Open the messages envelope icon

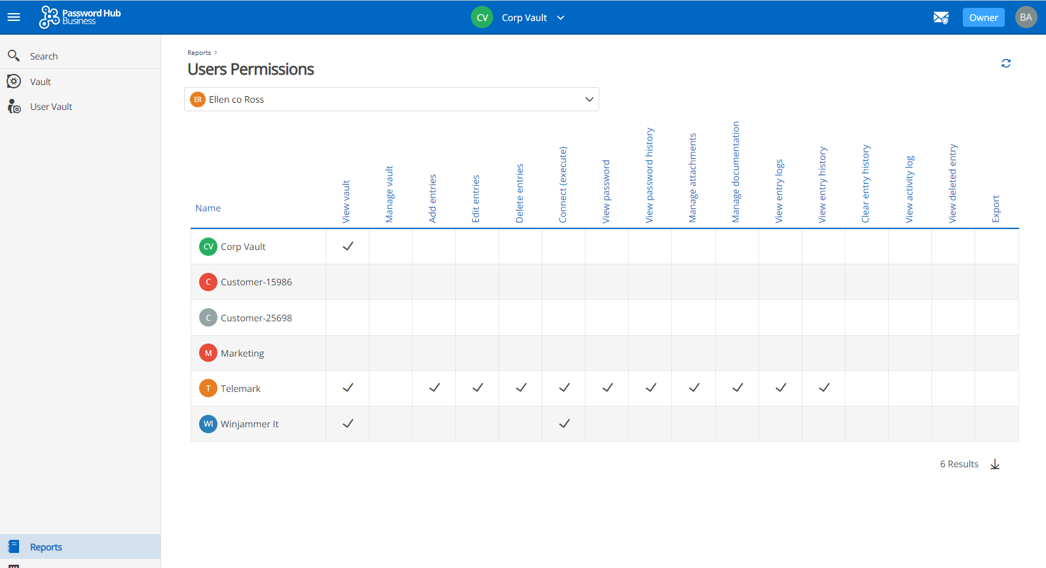pos(941,18)
